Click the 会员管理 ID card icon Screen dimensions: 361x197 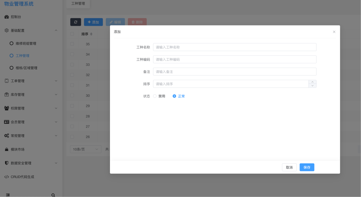[6, 122]
